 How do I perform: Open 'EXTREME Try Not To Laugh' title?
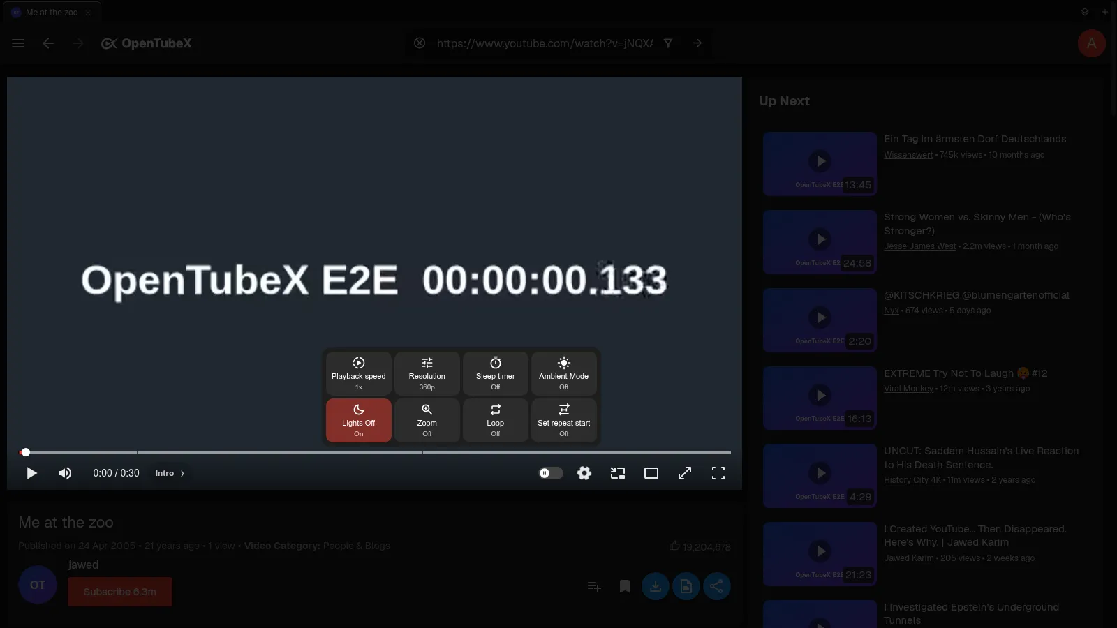(x=966, y=373)
